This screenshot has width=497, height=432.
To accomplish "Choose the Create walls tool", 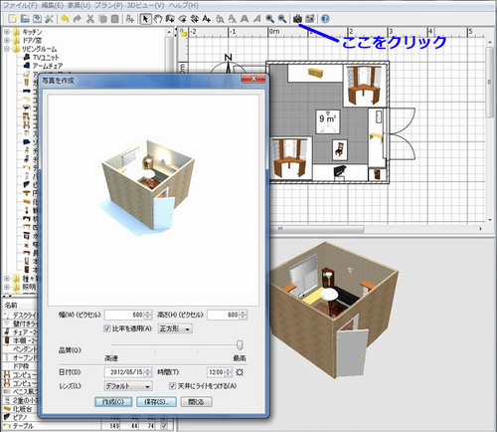I will coord(170,19).
